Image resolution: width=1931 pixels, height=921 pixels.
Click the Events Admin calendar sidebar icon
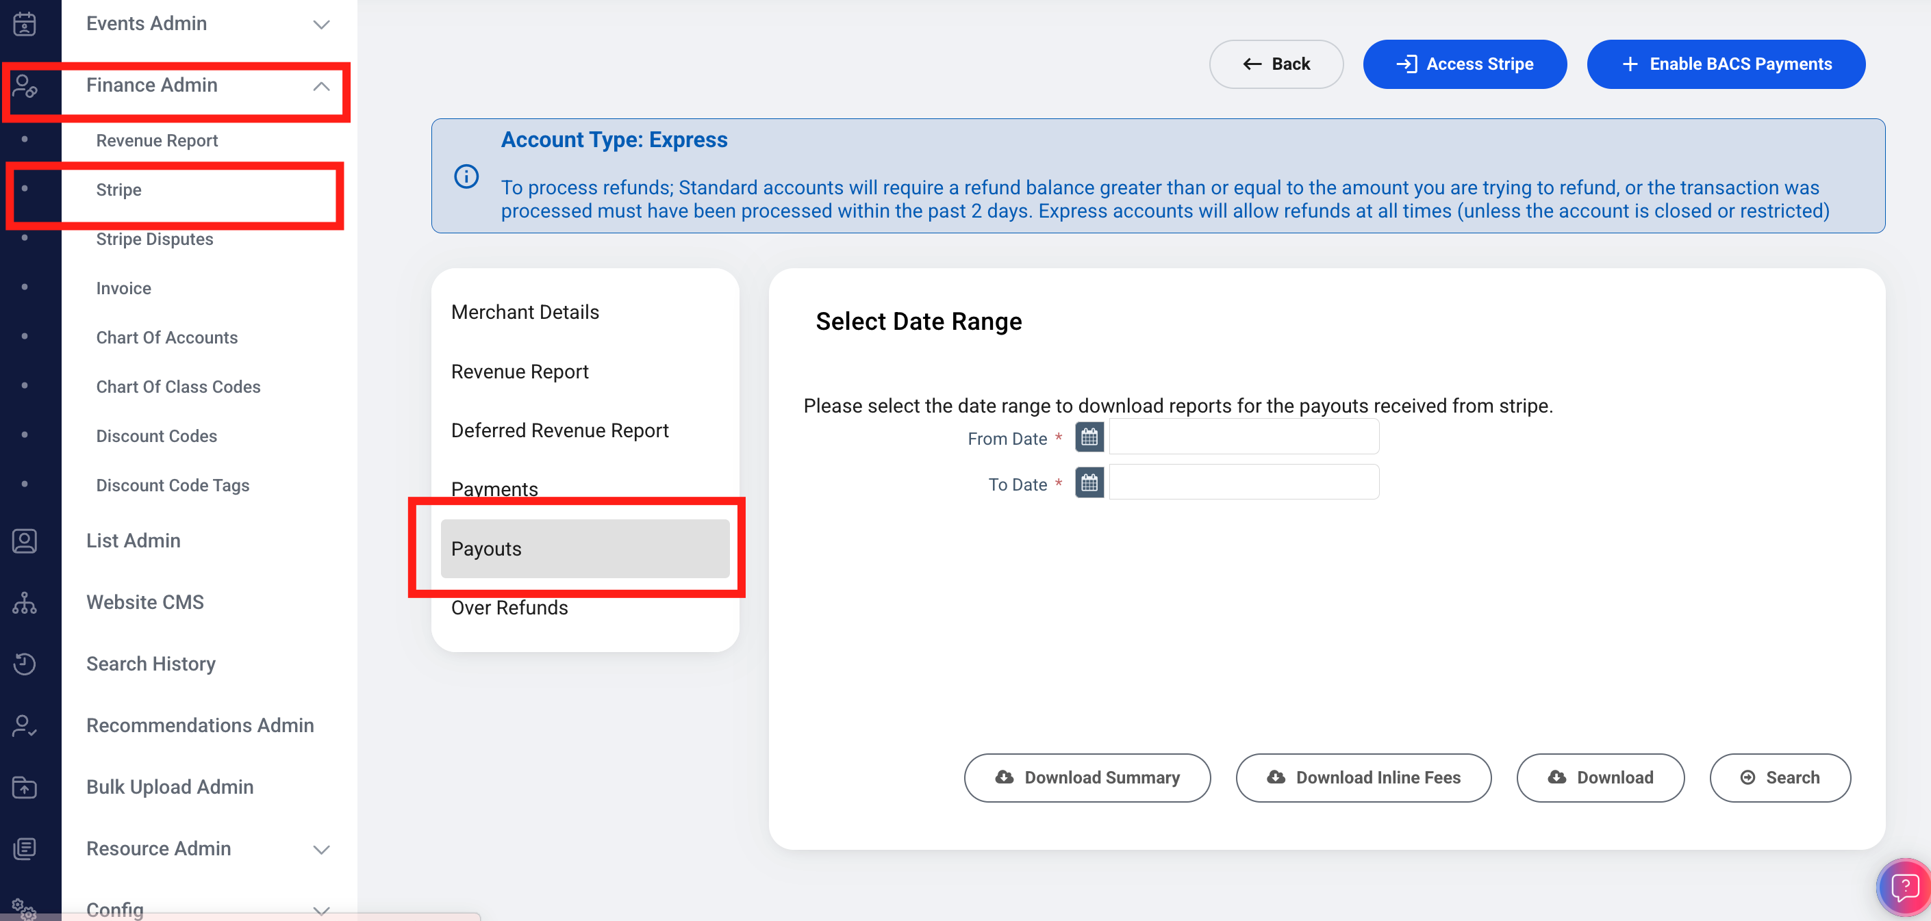point(24,24)
